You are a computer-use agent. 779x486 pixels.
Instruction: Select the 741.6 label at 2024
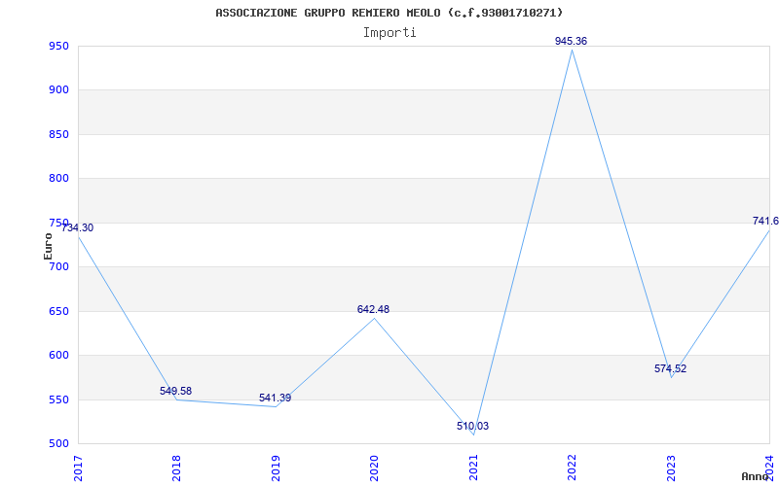click(765, 222)
